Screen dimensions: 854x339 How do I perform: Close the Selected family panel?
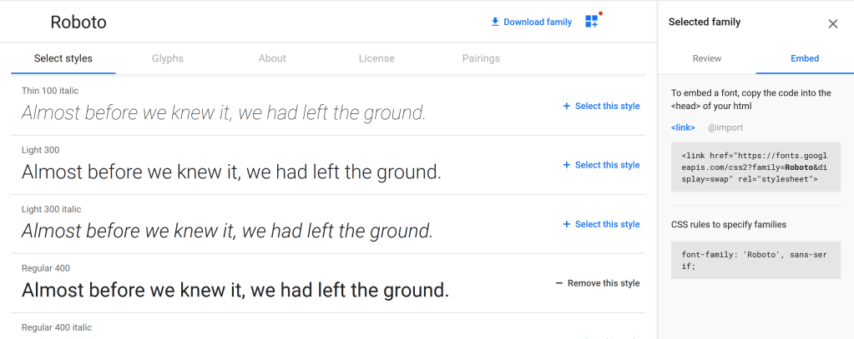[832, 23]
